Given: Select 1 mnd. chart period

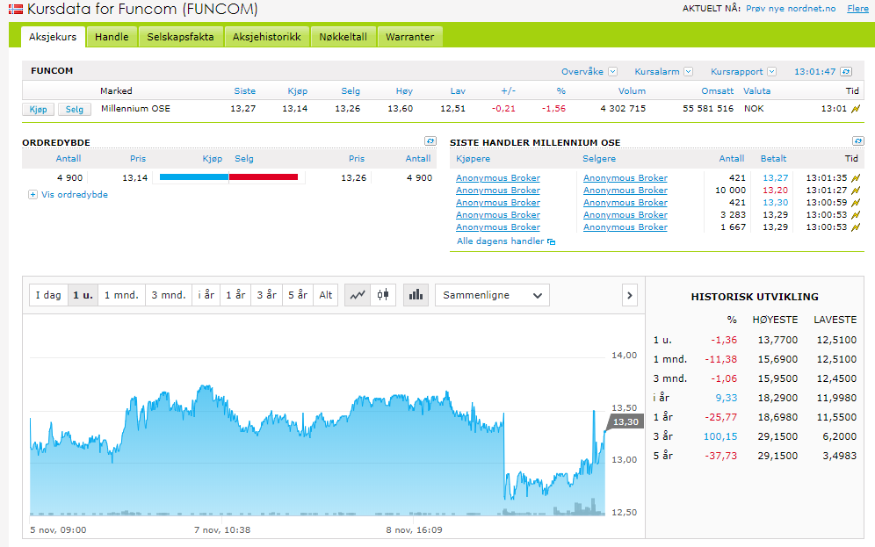Looking at the screenshot, I should coord(121,295).
